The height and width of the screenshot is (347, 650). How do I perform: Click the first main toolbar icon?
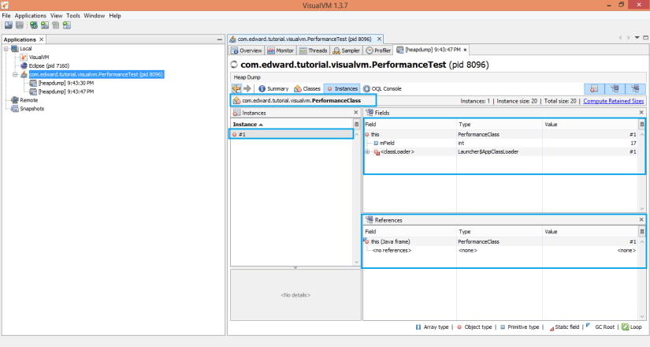8,25
